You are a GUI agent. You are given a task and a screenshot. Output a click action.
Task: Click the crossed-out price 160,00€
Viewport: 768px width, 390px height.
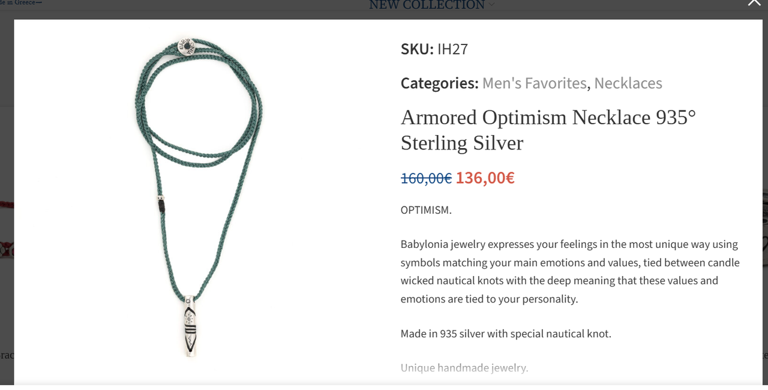426,178
